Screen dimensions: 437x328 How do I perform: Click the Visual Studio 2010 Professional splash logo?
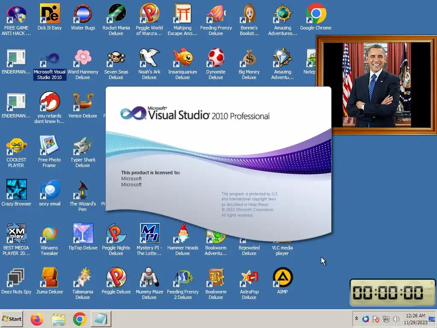point(195,113)
